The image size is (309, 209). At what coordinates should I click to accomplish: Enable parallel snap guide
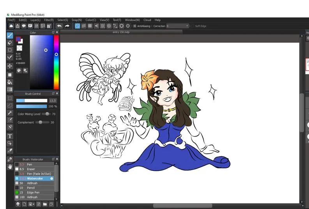tap(84, 26)
